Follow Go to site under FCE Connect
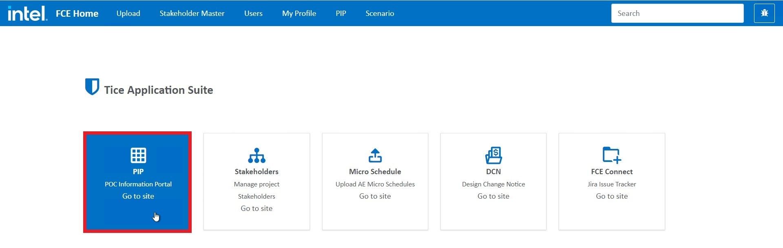This screenshot has width=783, height=248. [612, 196]
